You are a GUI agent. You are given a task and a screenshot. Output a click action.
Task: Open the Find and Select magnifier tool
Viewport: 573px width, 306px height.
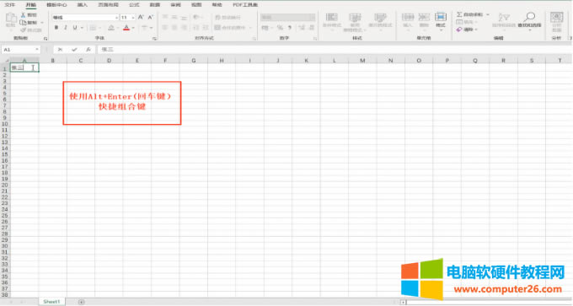529,17
